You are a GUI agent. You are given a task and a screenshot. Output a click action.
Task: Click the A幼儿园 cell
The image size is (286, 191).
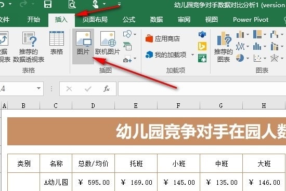click(56, 182)
